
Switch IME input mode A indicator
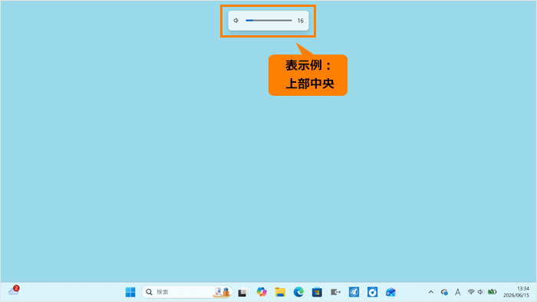tap(457, 292)
